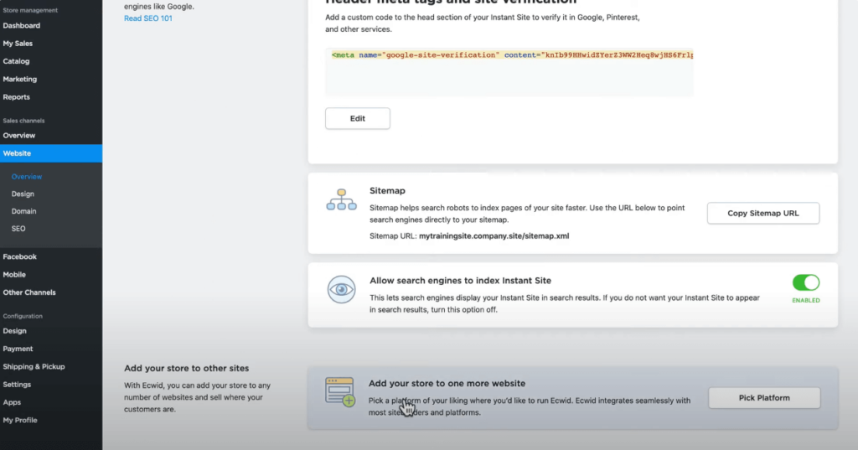
Task: Click the eye icon for search indexing
Action: point(342,290)
